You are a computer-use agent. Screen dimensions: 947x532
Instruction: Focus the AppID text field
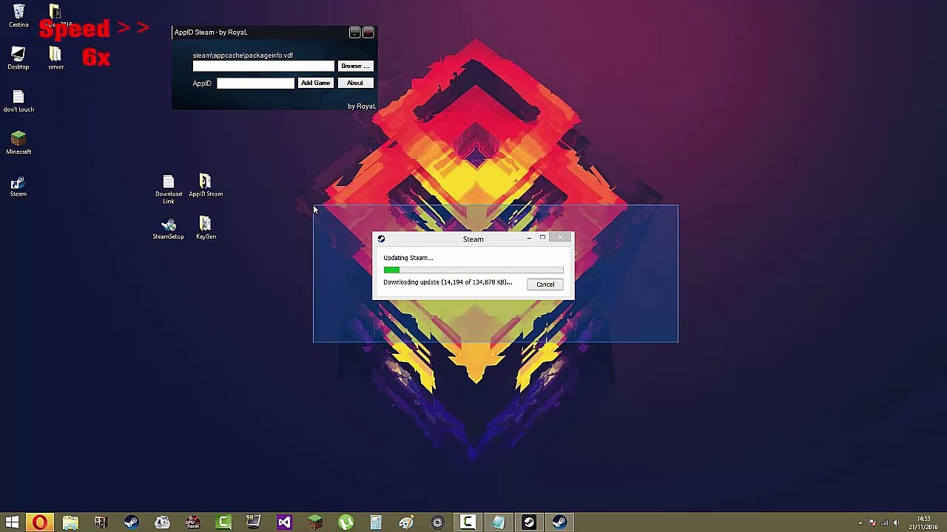(255, 83)
